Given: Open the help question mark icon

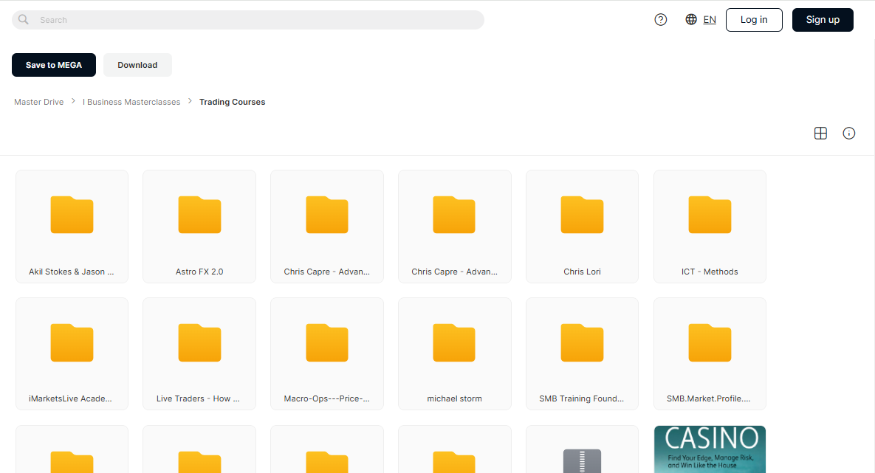Looking at the screenshot, I should (661, 19).
